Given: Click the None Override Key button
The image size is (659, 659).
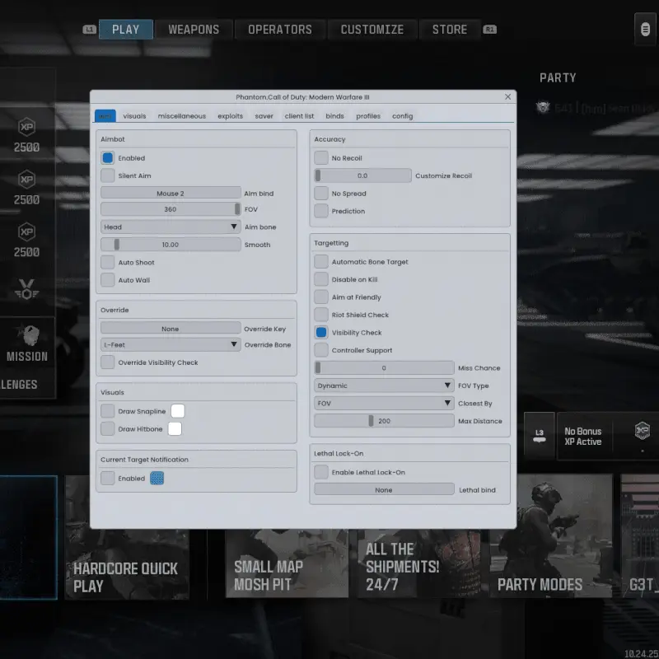Looking at the screenshot, I should 171,329.
